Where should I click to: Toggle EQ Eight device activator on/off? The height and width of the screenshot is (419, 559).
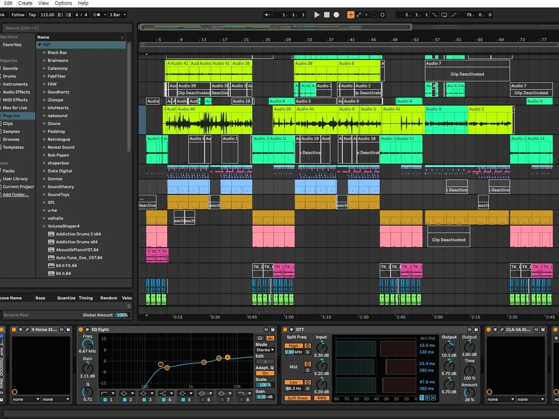(x=81, y=329)
